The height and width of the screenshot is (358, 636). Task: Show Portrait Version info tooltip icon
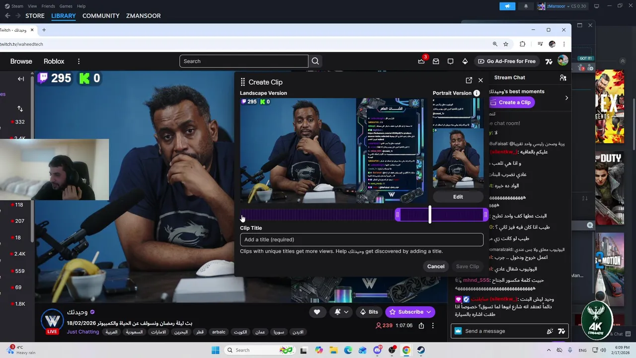477,93
